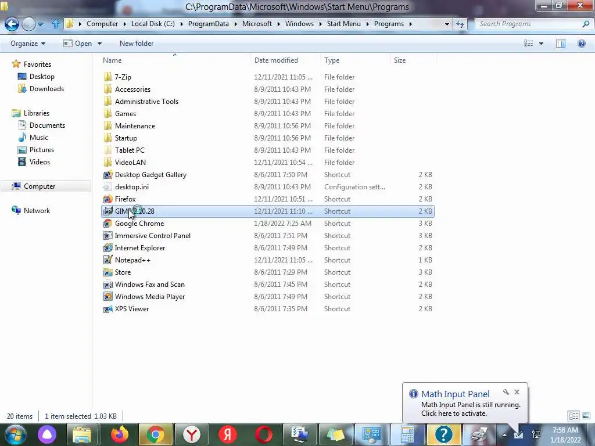Toggle the preview pane
This screenshot has width=595, height=446.
pos(561,44)
